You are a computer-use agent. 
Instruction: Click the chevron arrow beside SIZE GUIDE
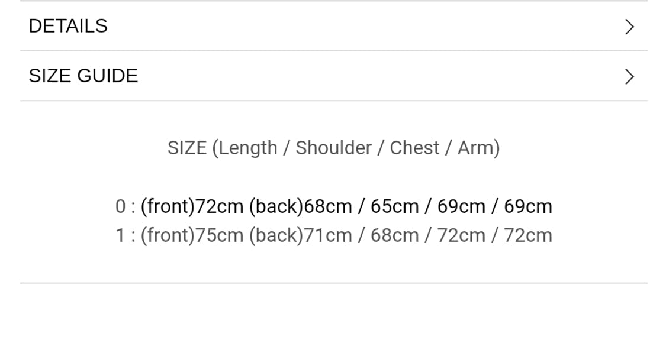tap(629, 76)
